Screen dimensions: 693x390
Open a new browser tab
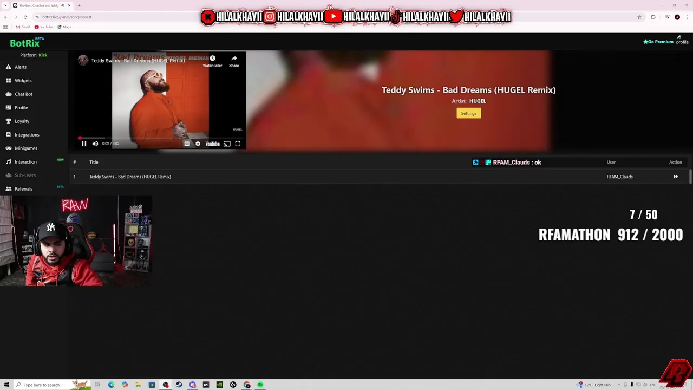tap(79, 5)
